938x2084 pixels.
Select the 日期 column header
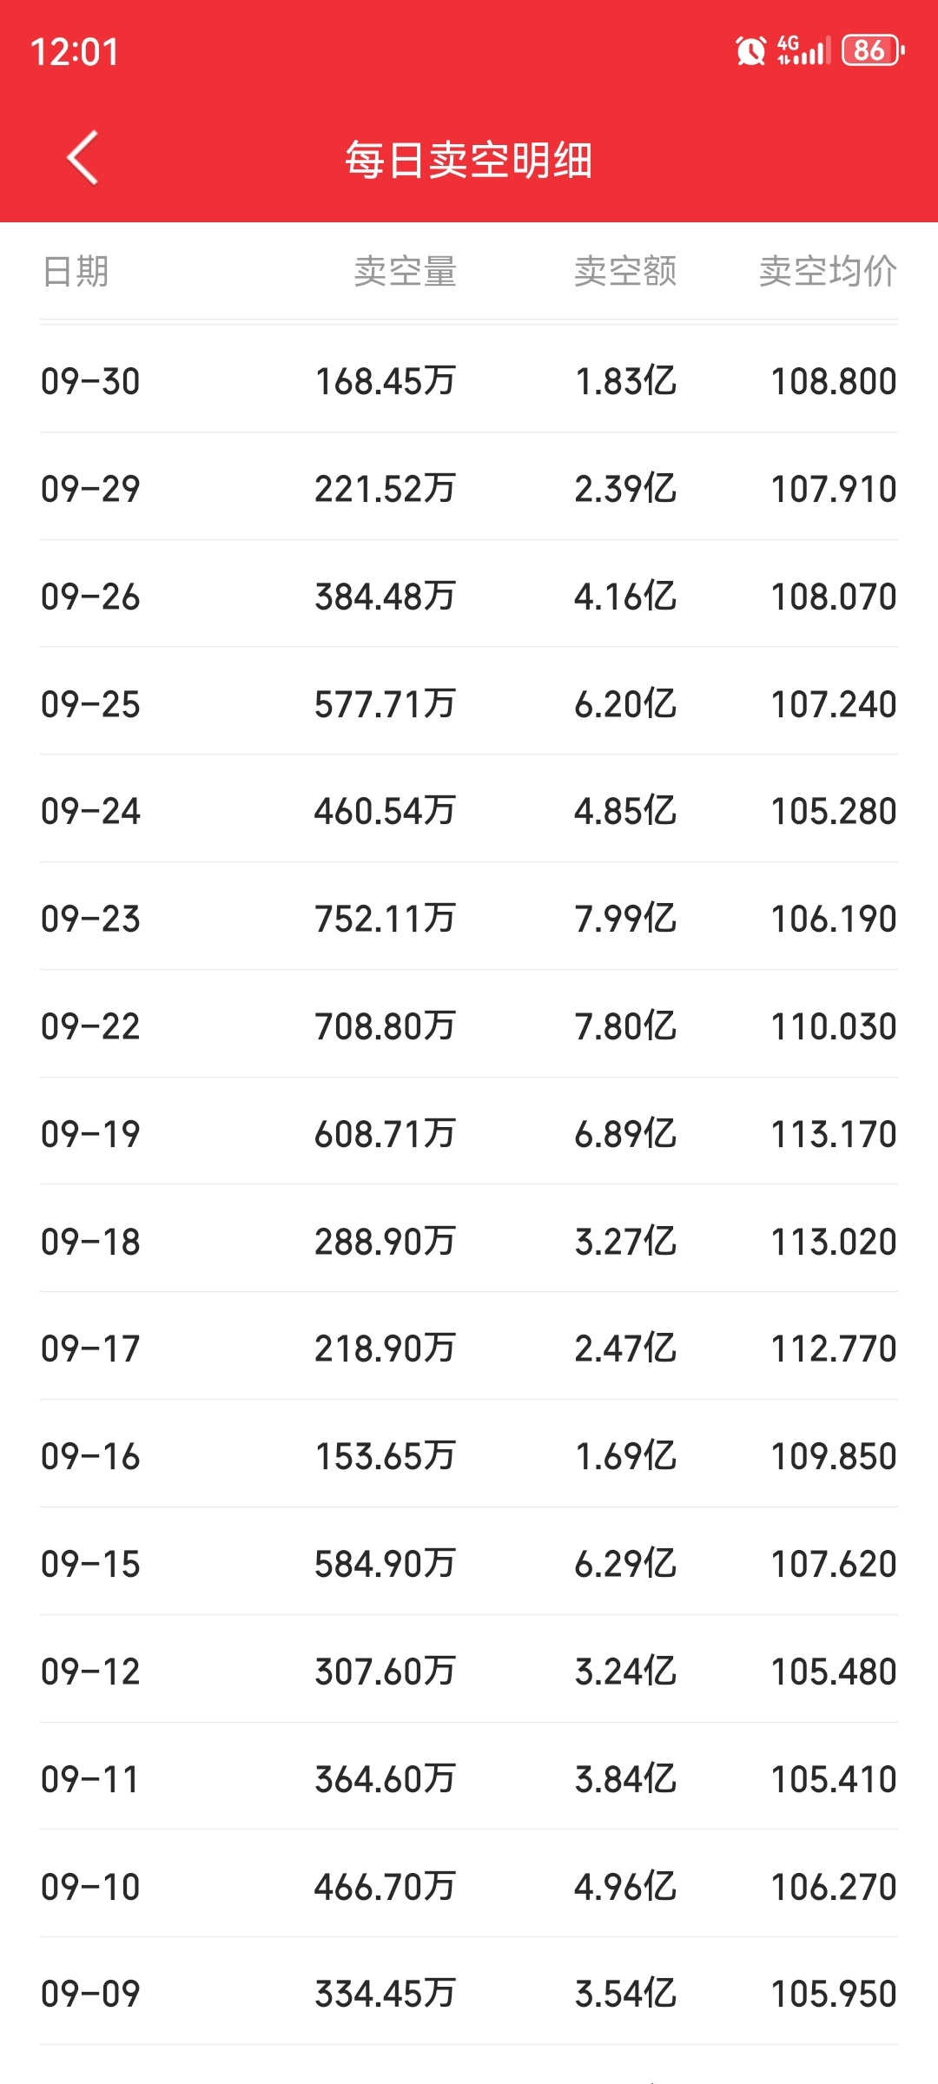[x=76, y=271]
